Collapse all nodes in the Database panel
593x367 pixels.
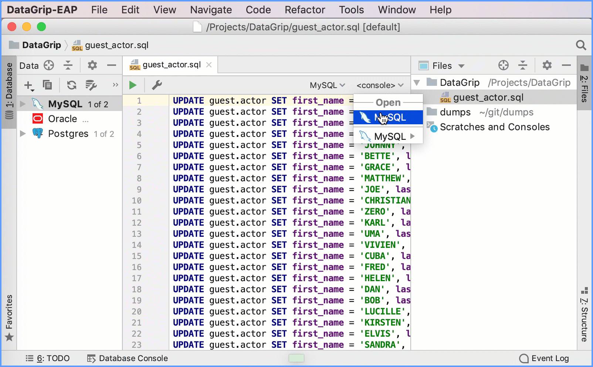click(x=68, y=65)
